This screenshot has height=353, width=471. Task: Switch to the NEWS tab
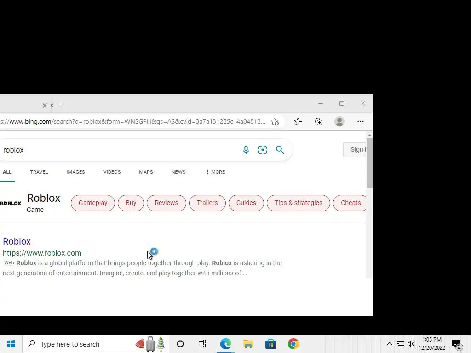[x=178, y=172]
